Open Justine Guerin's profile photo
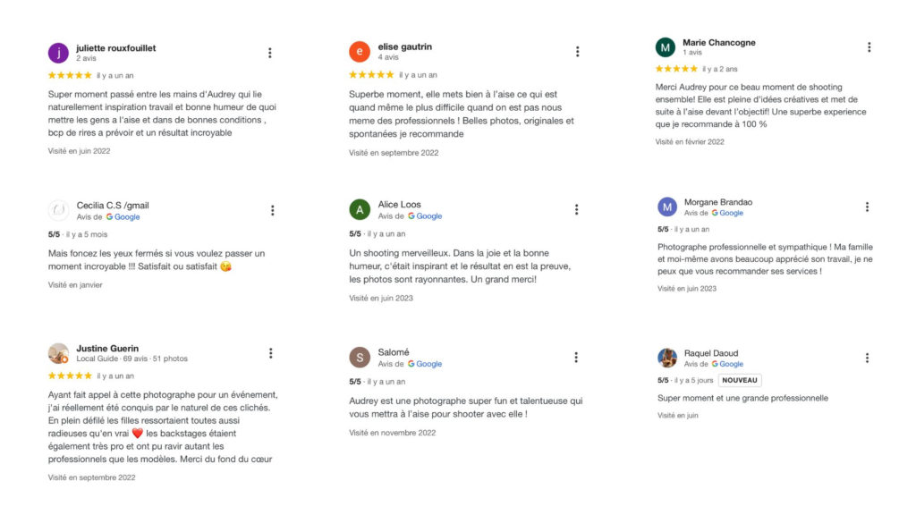 [58, 353]
